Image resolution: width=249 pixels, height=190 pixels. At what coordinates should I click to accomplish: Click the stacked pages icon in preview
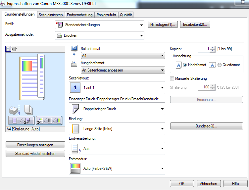pyautogui.click(x=28, y=110)
